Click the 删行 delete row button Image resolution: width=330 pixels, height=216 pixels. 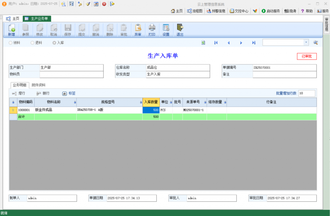[x=43, y=93]
